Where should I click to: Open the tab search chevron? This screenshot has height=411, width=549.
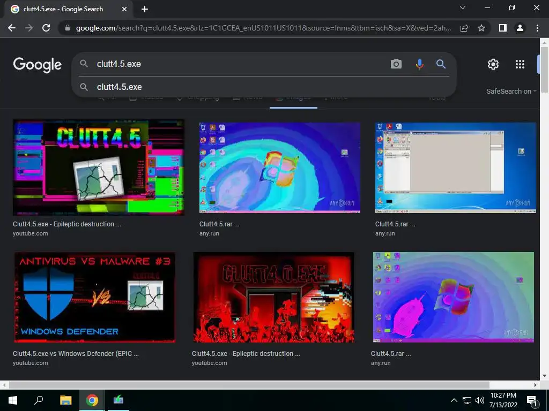[463, 7]
